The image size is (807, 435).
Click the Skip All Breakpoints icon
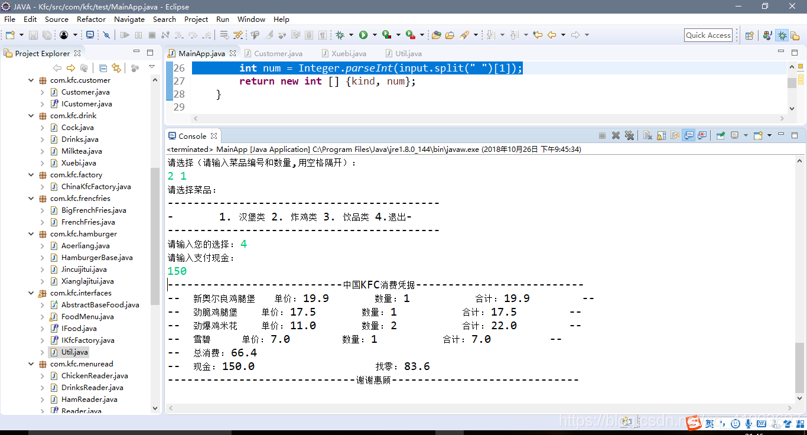(x=106, y=35)
